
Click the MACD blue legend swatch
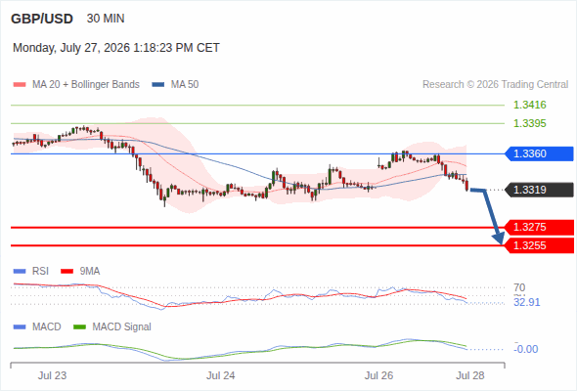coord(20,327)
